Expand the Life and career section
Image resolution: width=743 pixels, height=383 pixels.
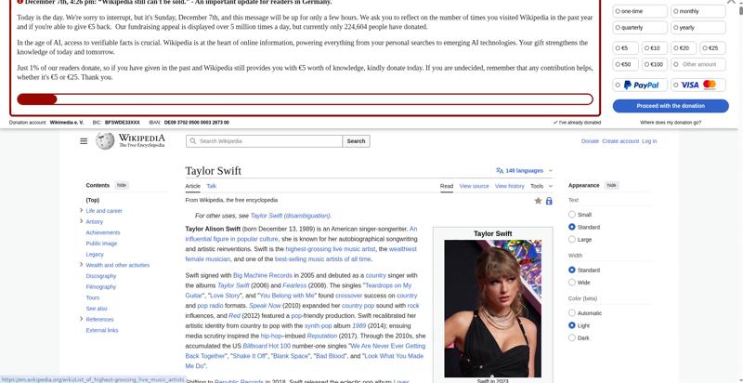(81, 210)
